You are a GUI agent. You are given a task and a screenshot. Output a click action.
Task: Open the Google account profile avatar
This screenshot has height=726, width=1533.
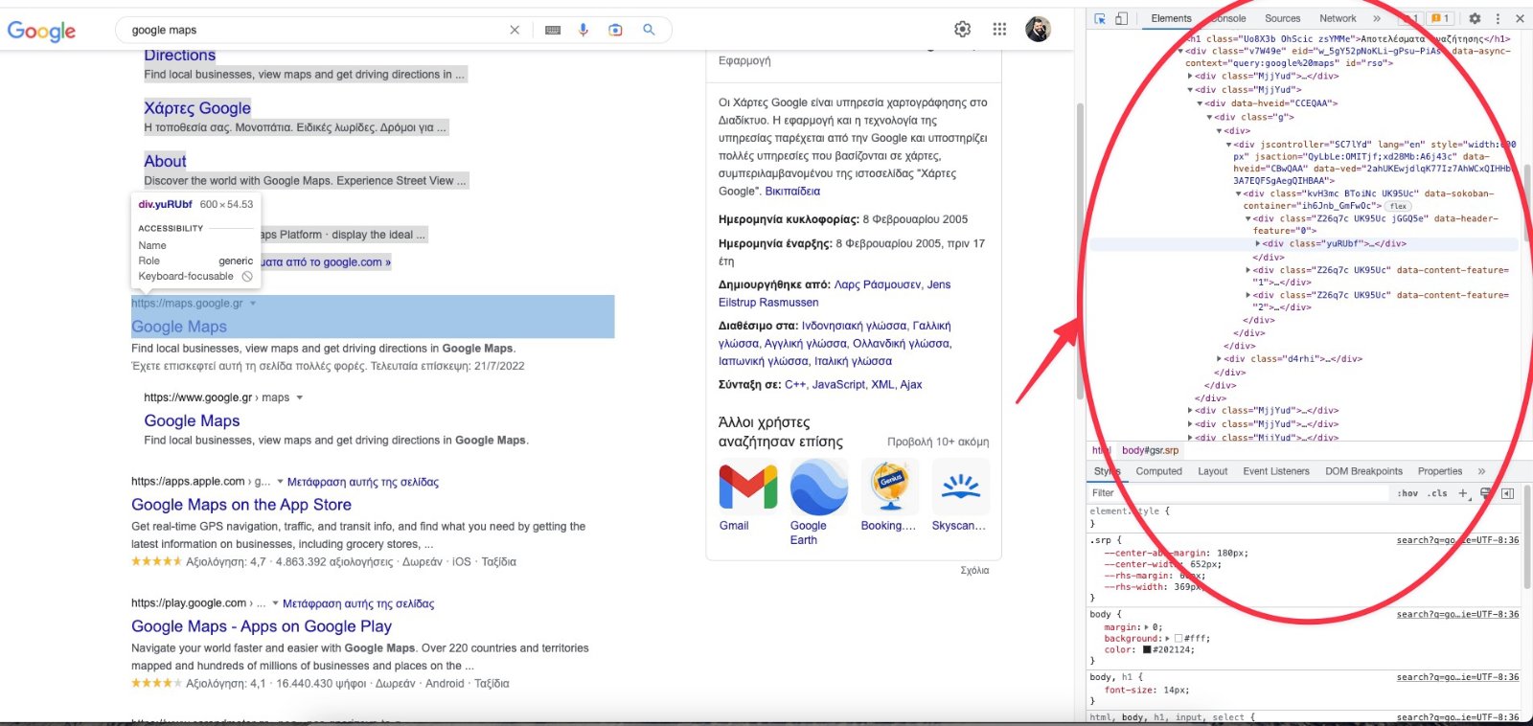coord(1038,30)
